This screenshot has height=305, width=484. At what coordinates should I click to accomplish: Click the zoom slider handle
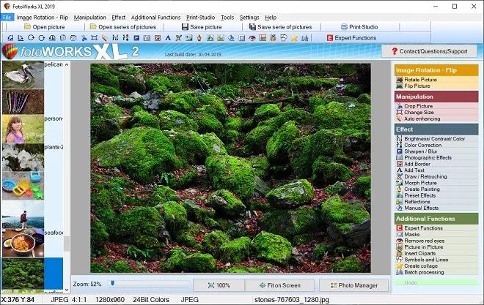pos(113,283)
